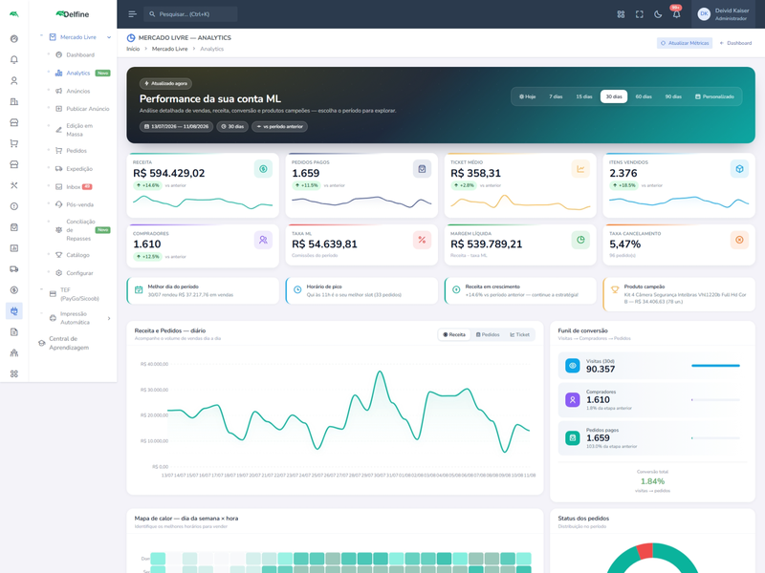Select the 60 dias period

pos(644,96)
